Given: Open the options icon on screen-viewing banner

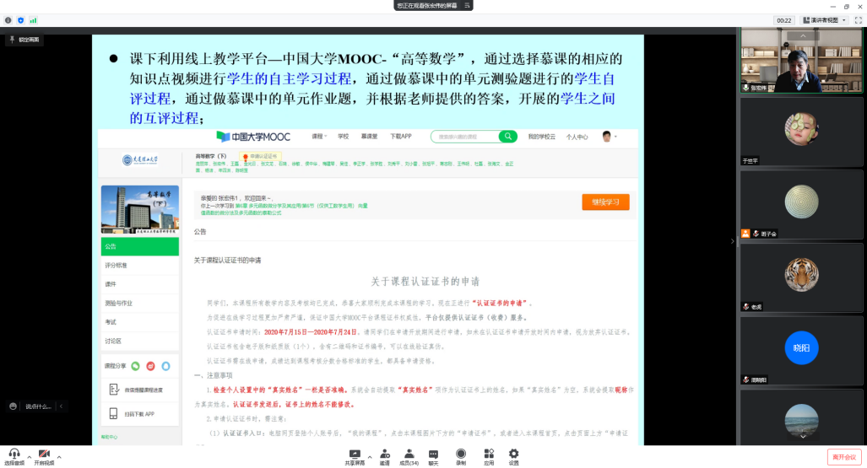Looking at the screenshot, I should click(x=467, y=6).
